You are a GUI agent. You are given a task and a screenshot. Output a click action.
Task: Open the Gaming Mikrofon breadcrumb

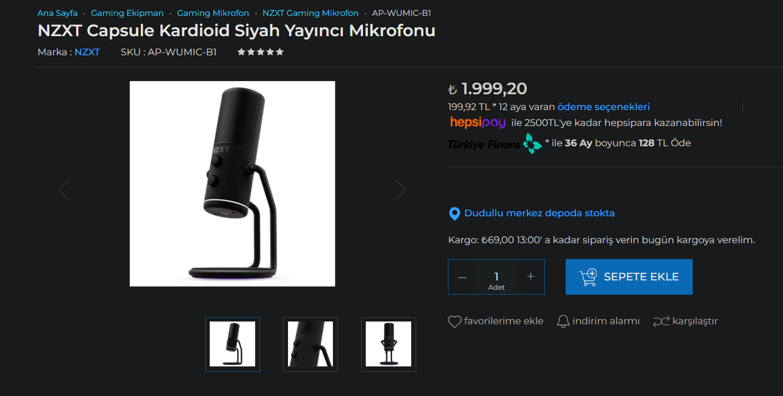coord(213,13)
